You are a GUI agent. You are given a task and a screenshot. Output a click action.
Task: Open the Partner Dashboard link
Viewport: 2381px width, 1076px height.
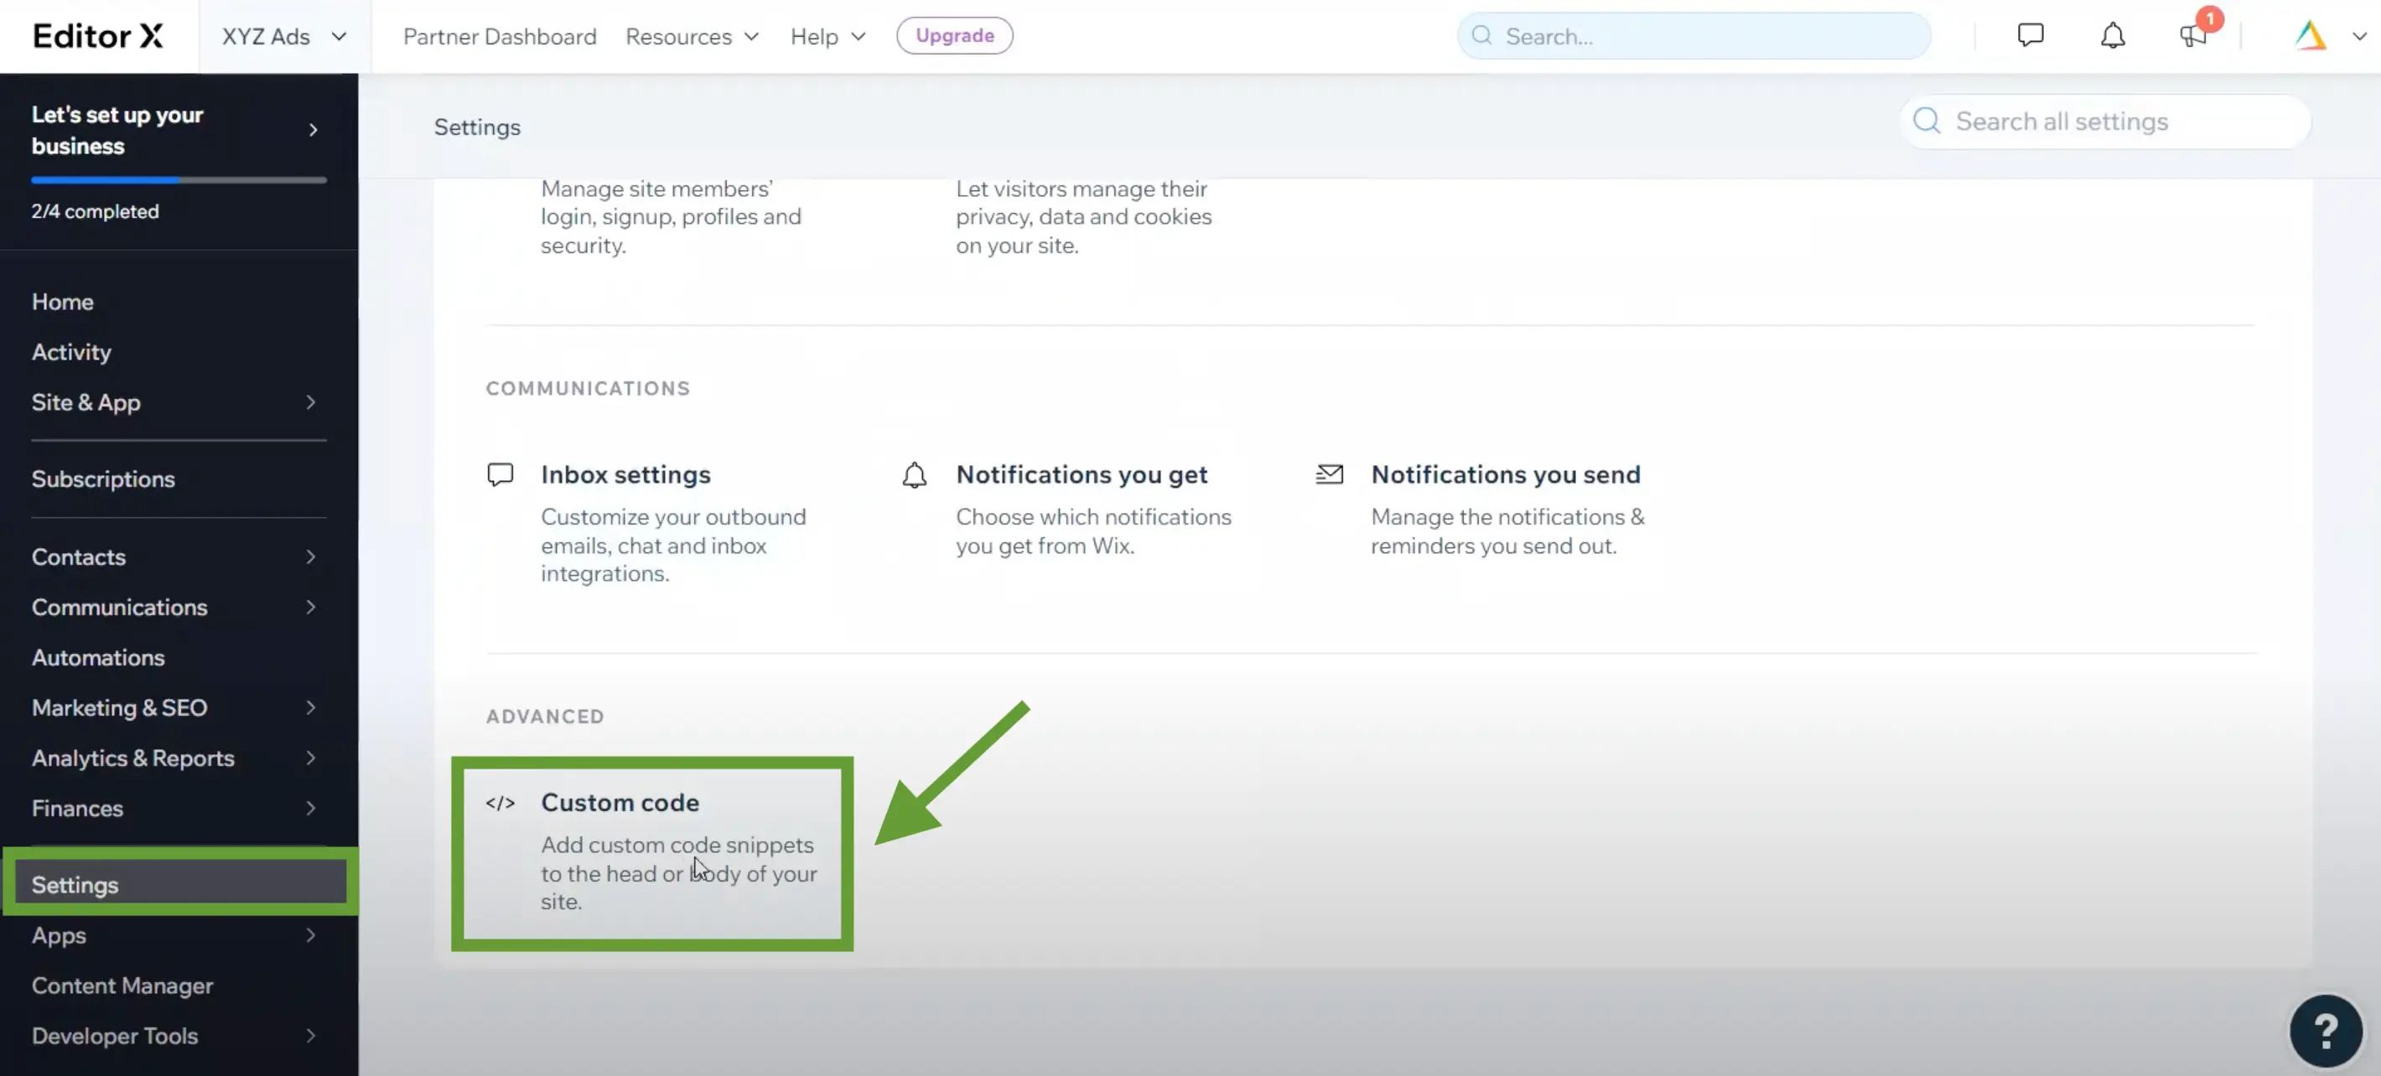click(x=499, y=36)
